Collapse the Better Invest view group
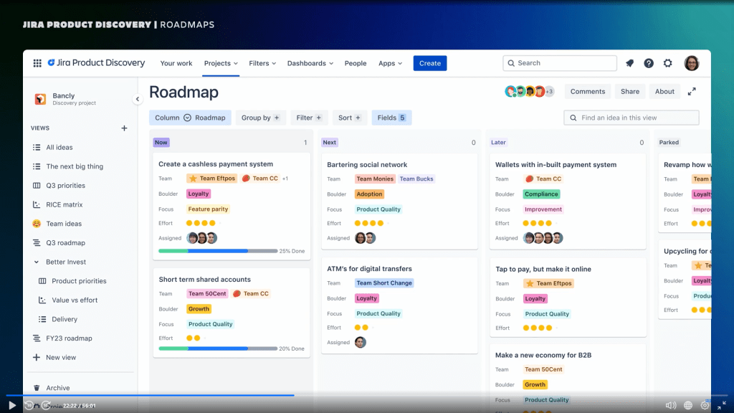 coord(37,262)
